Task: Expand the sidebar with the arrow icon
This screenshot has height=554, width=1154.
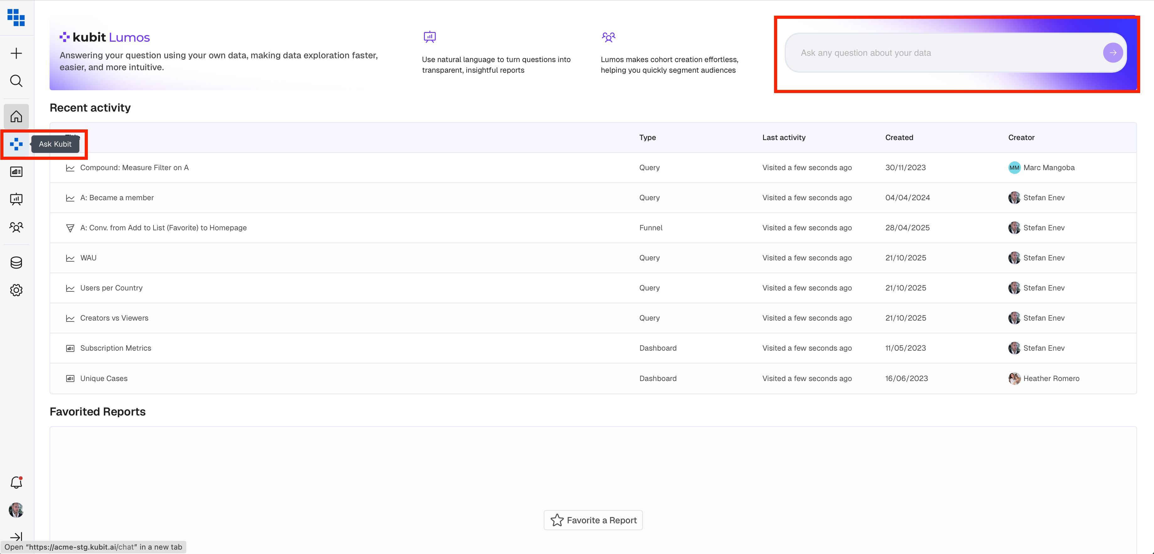Action: point(16,536)
